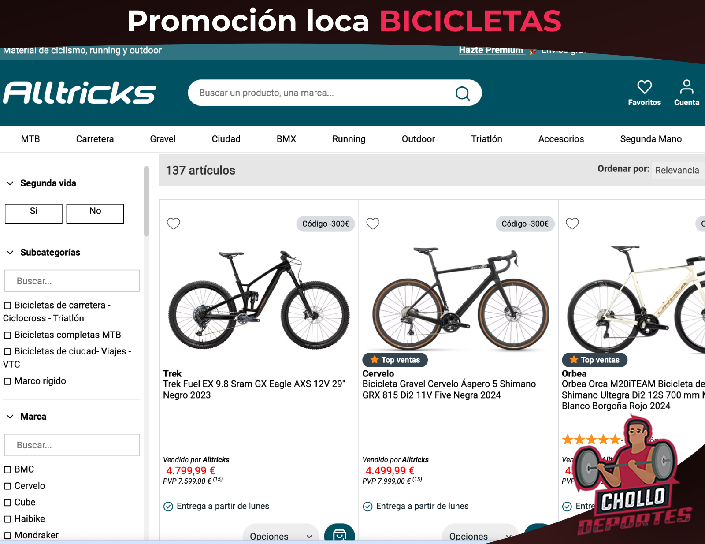Image resolution: width=705 pixels, height=544 pixels.
Task: Click the sidebar filter scrollbar
Action: coord(146,201)
